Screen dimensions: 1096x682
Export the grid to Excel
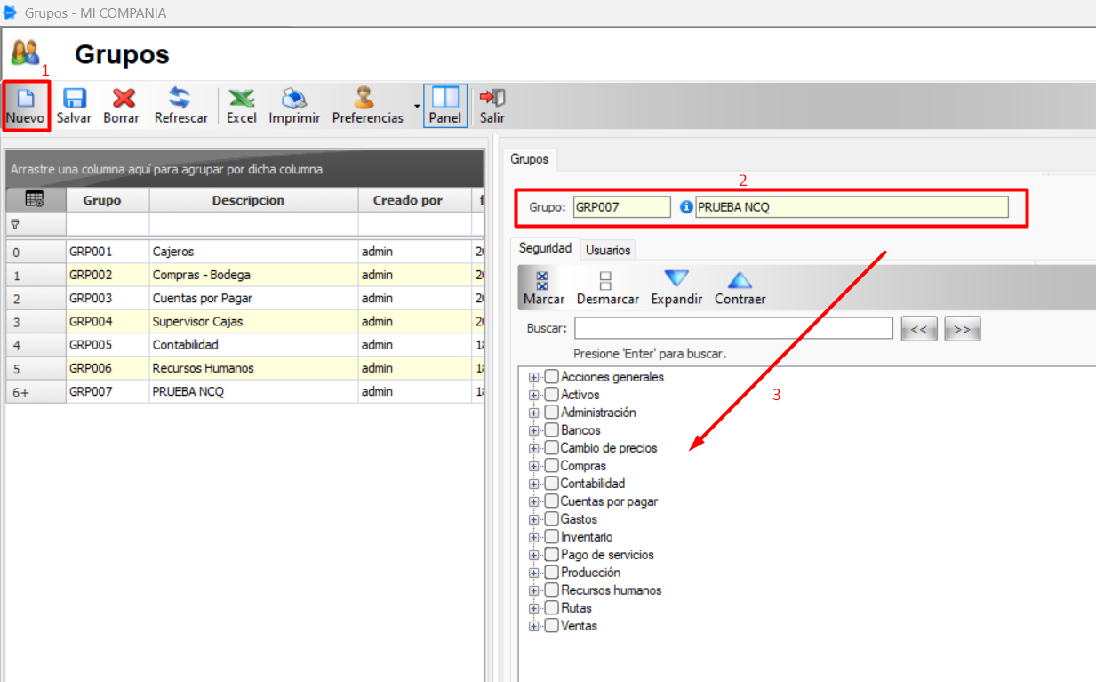(241, 105)
